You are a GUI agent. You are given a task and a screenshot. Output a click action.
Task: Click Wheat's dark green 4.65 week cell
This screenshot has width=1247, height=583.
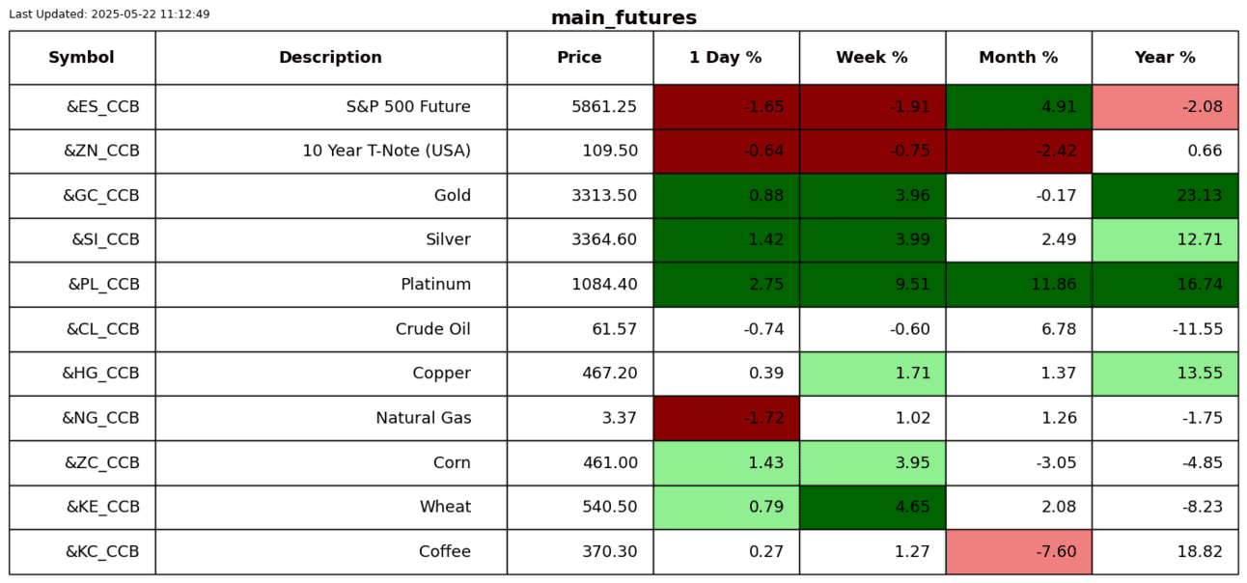(x=872, y=508)
